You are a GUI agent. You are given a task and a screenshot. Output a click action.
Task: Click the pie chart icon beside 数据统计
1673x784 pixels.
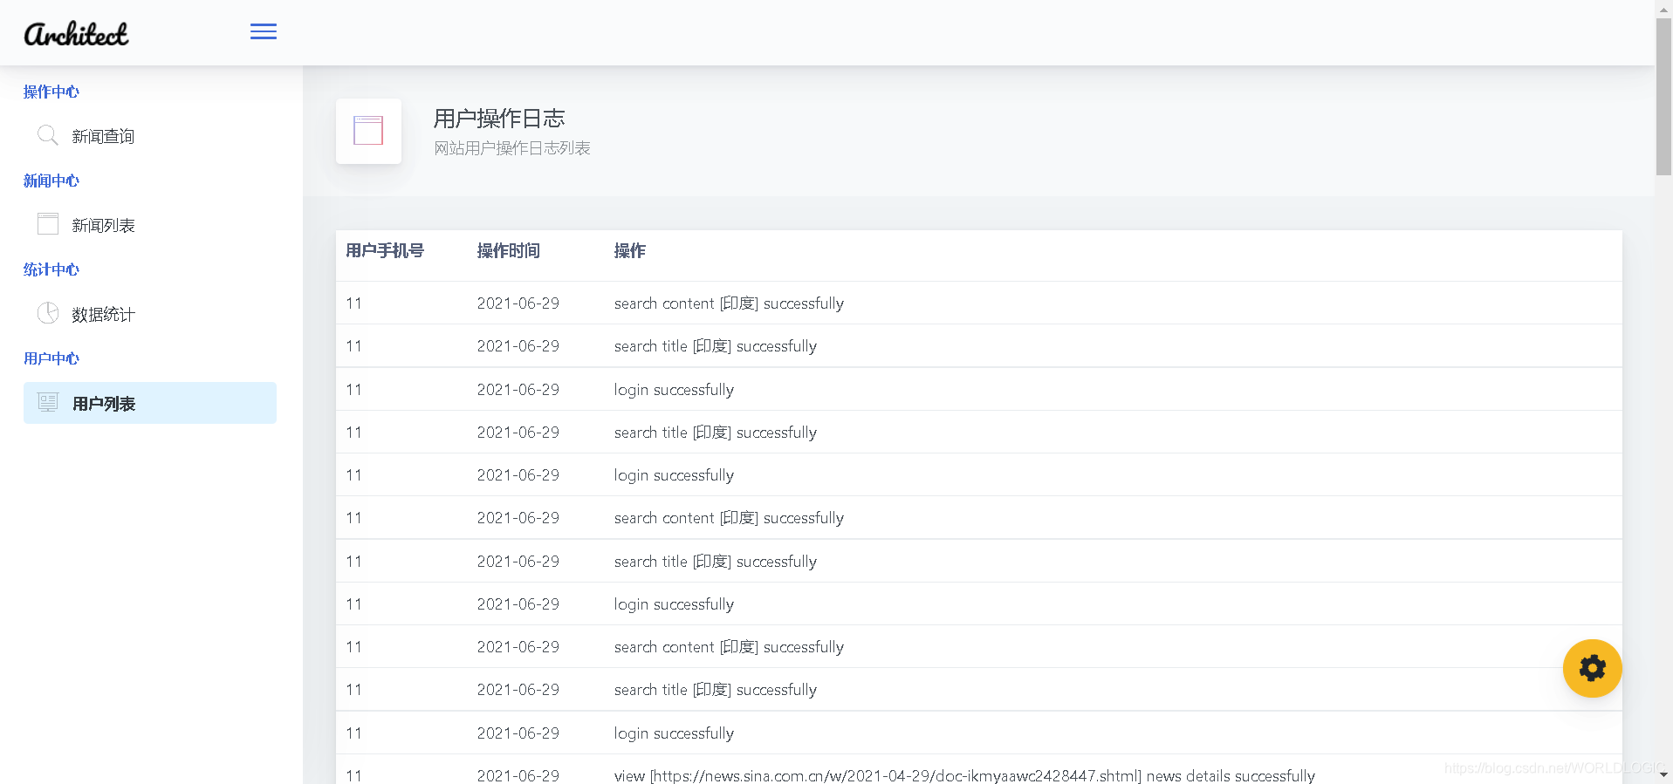[x=48, y=313]
